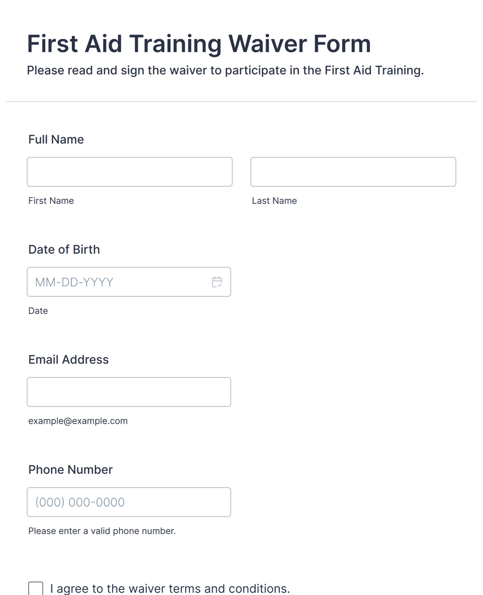This screenshot has height=595, width=483.
Task: Tick the waiver agreement checkbox
Action: coord(36,589)
